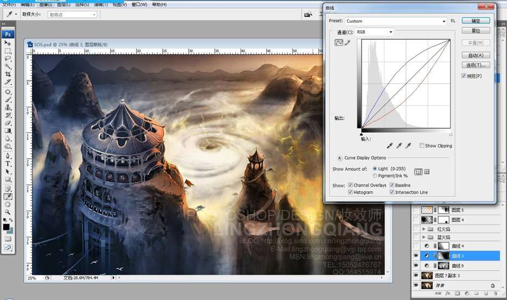Pick the white point eyedropper in Curves
The image size is (507, 300).
(408, 145)
